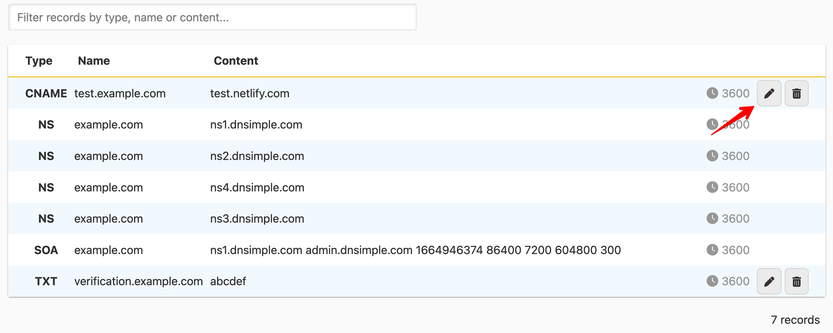
Task: Click the TXT row's TTL clock icon
Action: coord(712,281)
